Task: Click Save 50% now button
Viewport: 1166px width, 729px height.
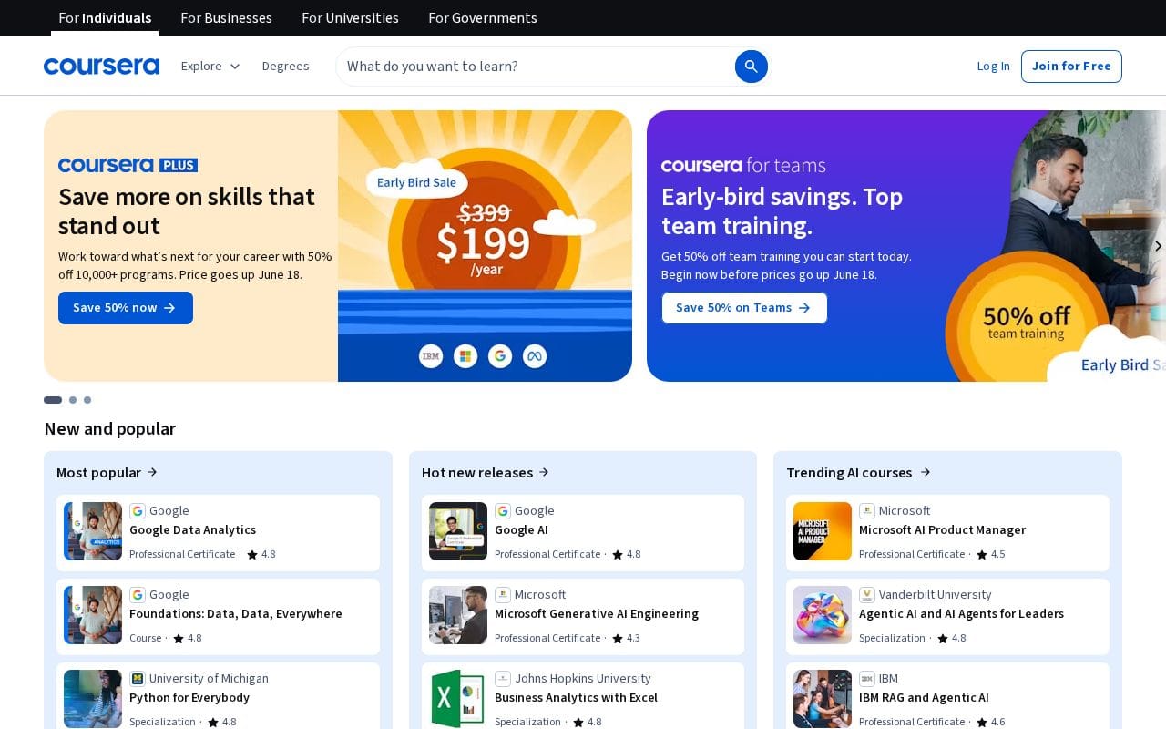Action: coord(126,308)
